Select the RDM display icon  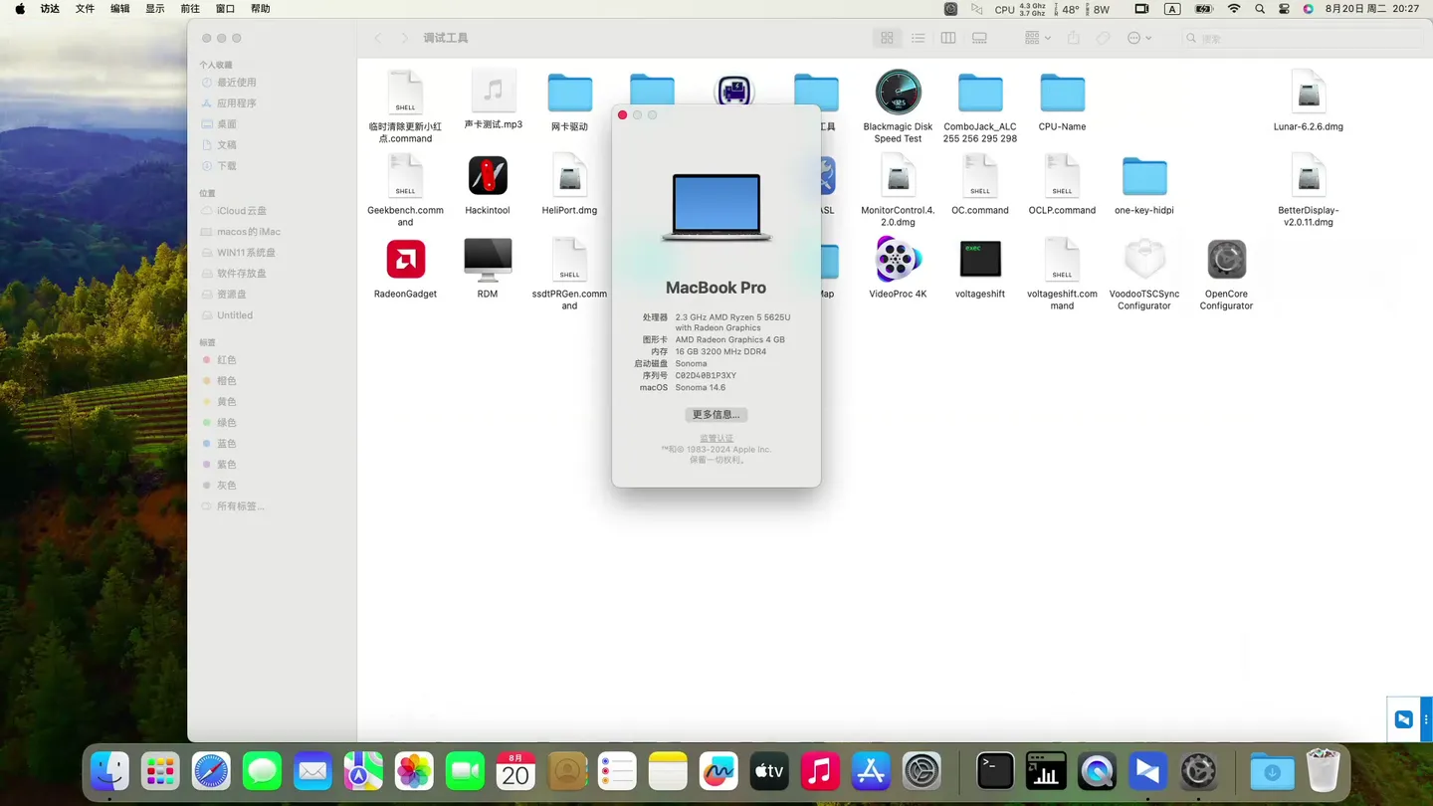[x=488, y=260]
